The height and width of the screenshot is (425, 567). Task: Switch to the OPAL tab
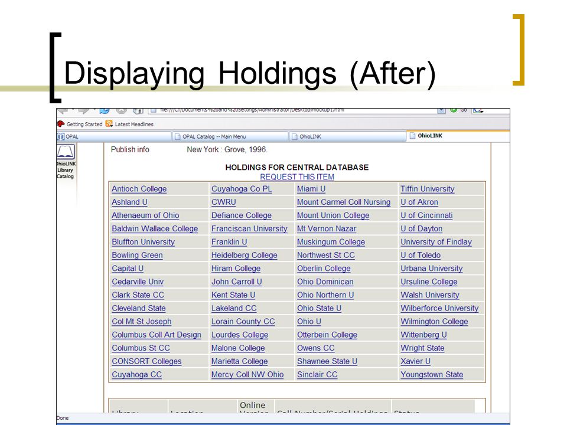pos(113,136)
